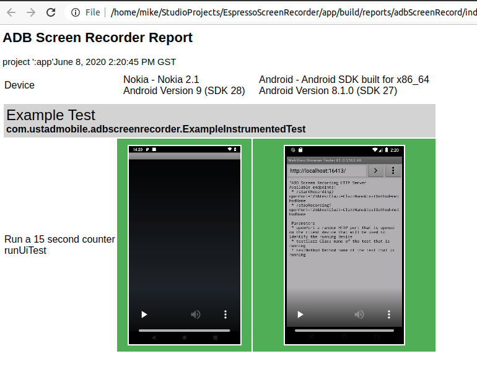This screenshot has width=477, height=390.
Task: Open more options on Android SDK video
Action: (x=389, y=314)
